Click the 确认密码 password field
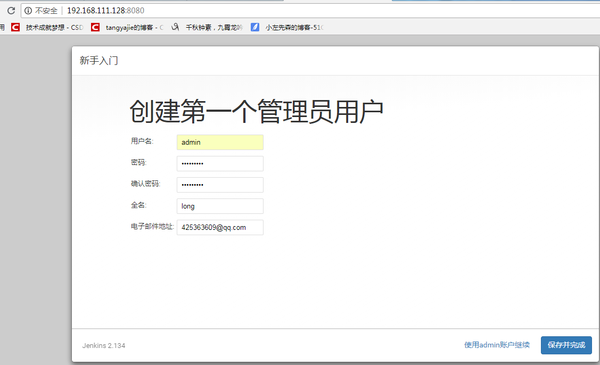 (x=220, y=185)
